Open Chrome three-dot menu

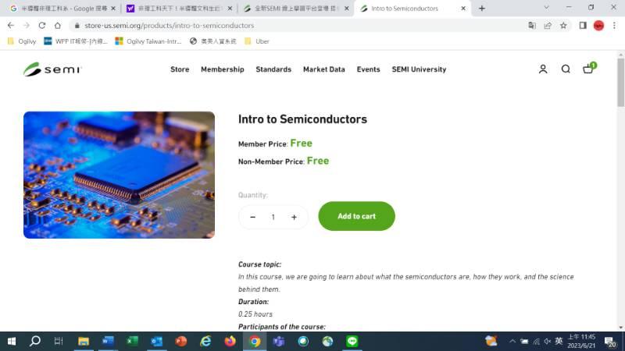click(x=614, y=26)
